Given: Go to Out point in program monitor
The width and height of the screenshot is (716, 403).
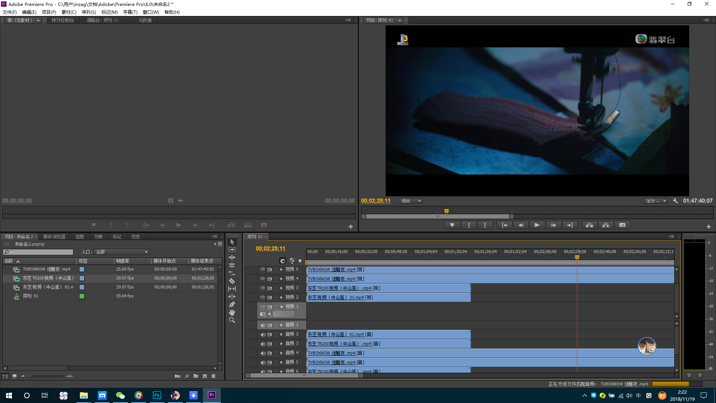Looking at the screenshot, I should 570,225.
